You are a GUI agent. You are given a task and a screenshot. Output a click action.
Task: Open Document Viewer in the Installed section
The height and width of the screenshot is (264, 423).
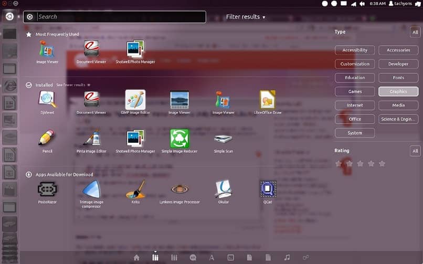coord(91,102)
